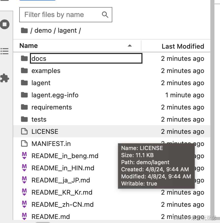Click the requirements folder icon

coord(24,107)
